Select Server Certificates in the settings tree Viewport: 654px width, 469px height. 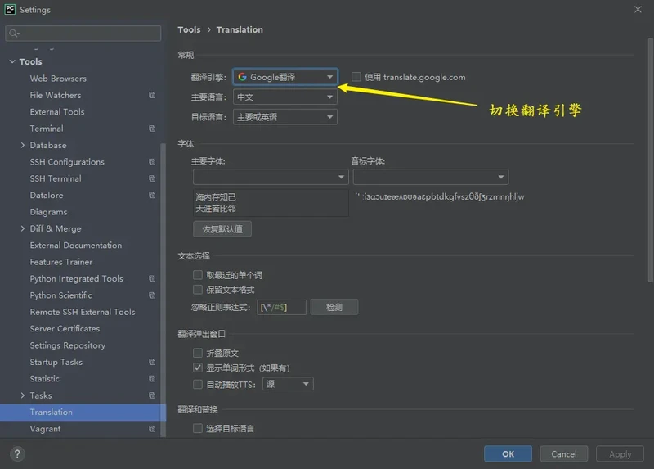coord(65,329)
